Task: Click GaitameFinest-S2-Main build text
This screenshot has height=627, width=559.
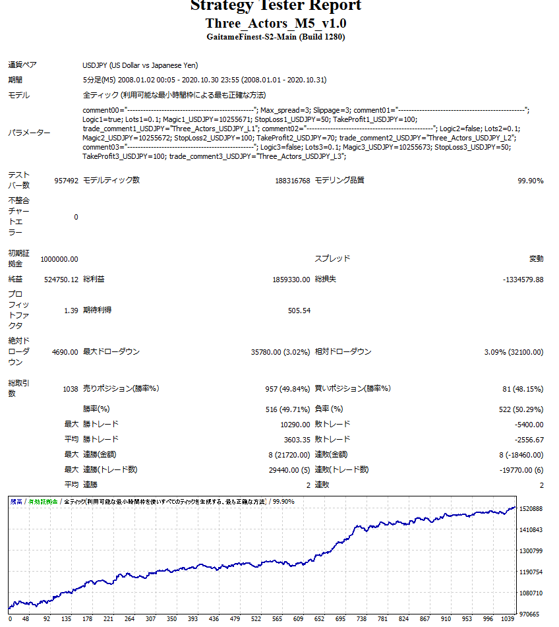Action: [x=276, y=37]
